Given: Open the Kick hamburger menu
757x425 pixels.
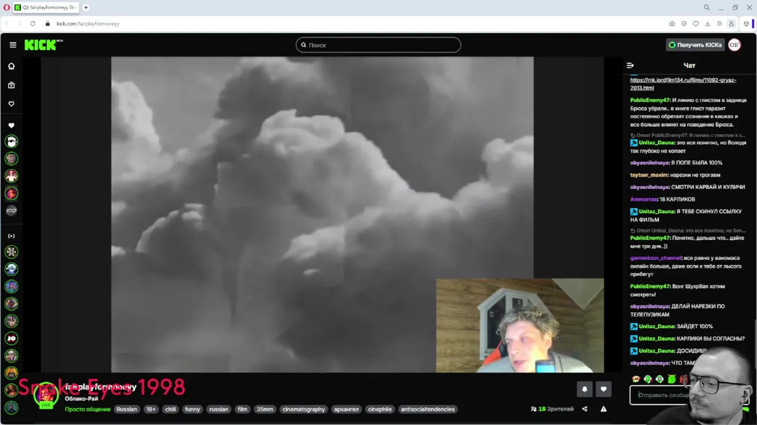Looking at the screenshot, I should (x=12, y=45).
